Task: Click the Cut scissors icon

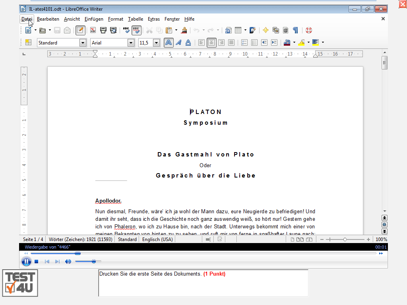Action: (149, 30)
